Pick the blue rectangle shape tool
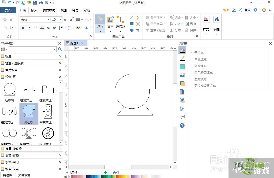 click(x=132, y=24)
